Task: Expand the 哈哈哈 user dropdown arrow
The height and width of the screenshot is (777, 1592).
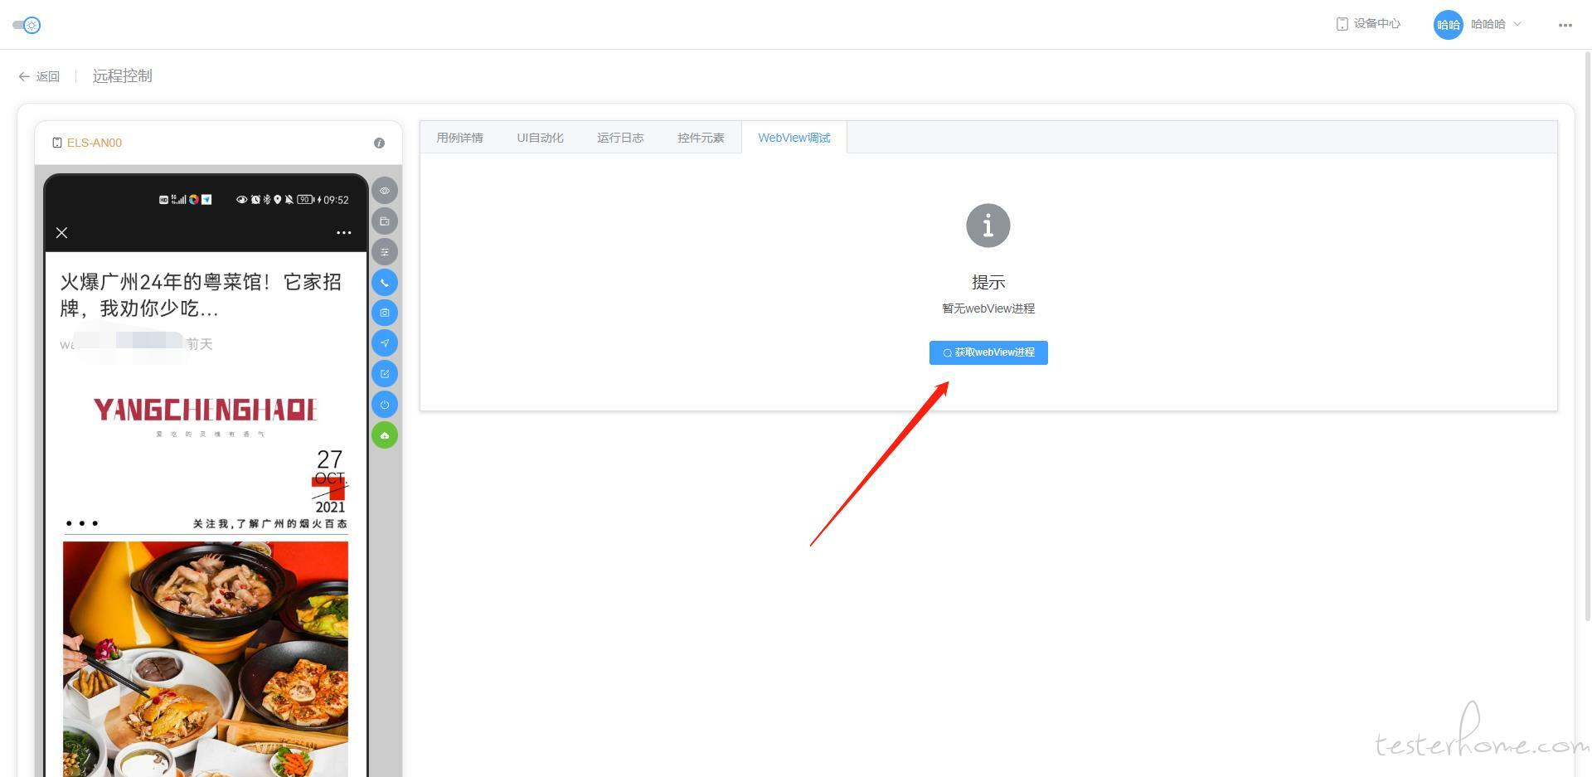Action: click(1517, 24)
